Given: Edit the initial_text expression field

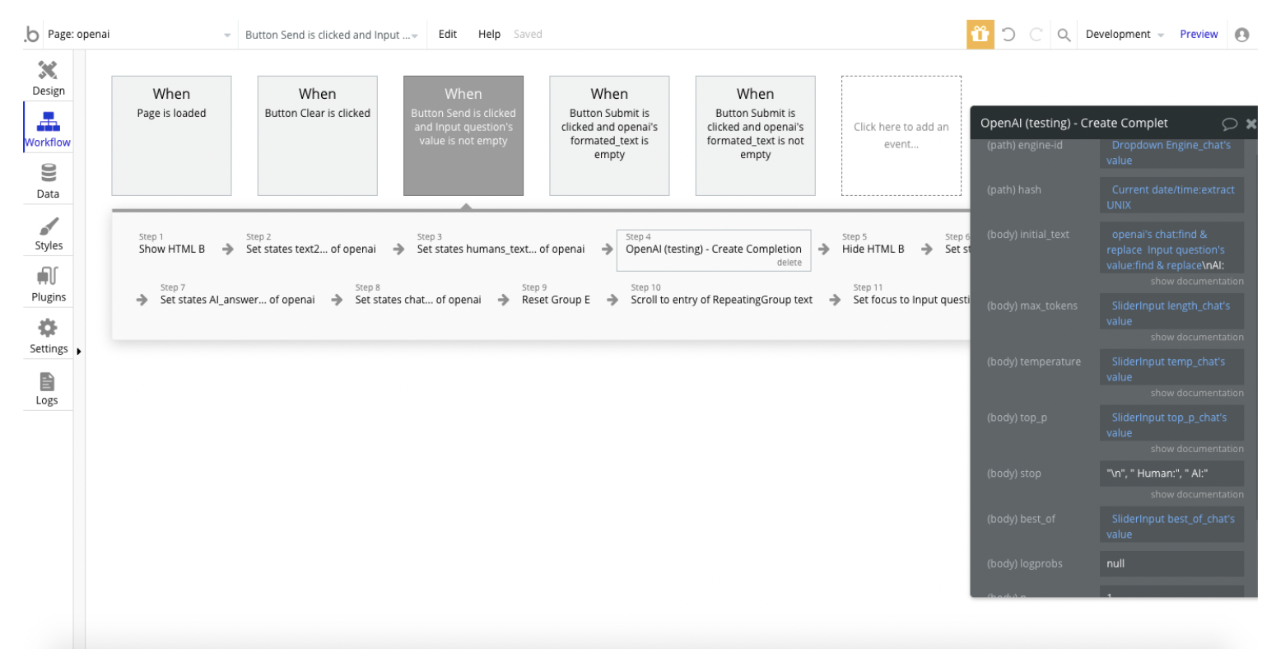Looking at the screenshot, I should [1171, 250].
